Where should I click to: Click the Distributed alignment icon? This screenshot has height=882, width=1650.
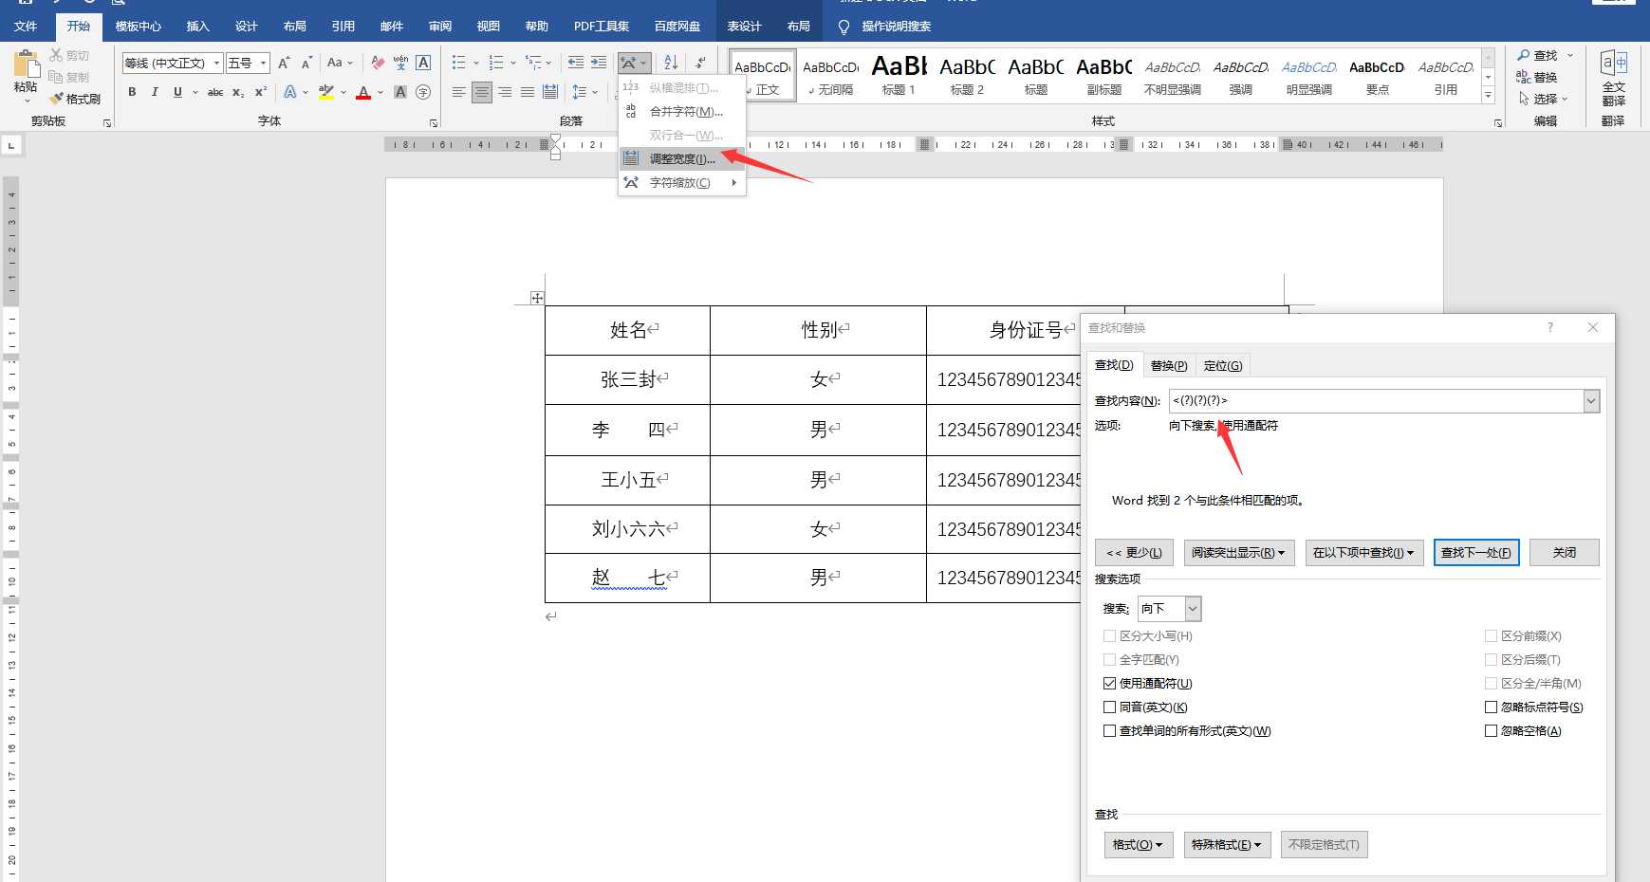click(550, 92)
